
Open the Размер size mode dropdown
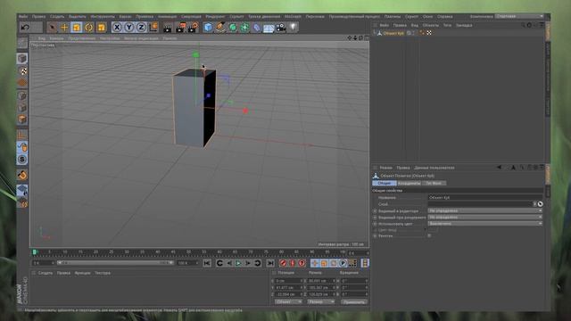321,301
